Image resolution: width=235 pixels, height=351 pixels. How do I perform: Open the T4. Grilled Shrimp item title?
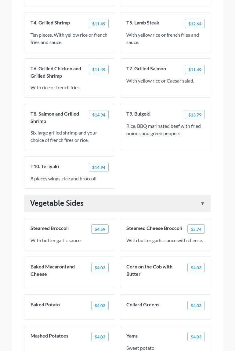pos(50,23)
